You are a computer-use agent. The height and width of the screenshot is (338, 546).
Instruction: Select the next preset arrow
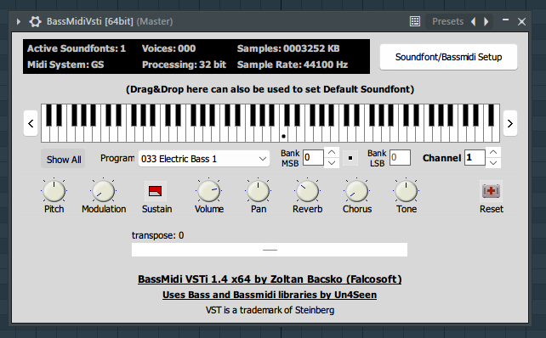pyautogui.click(x=486, y=21)
